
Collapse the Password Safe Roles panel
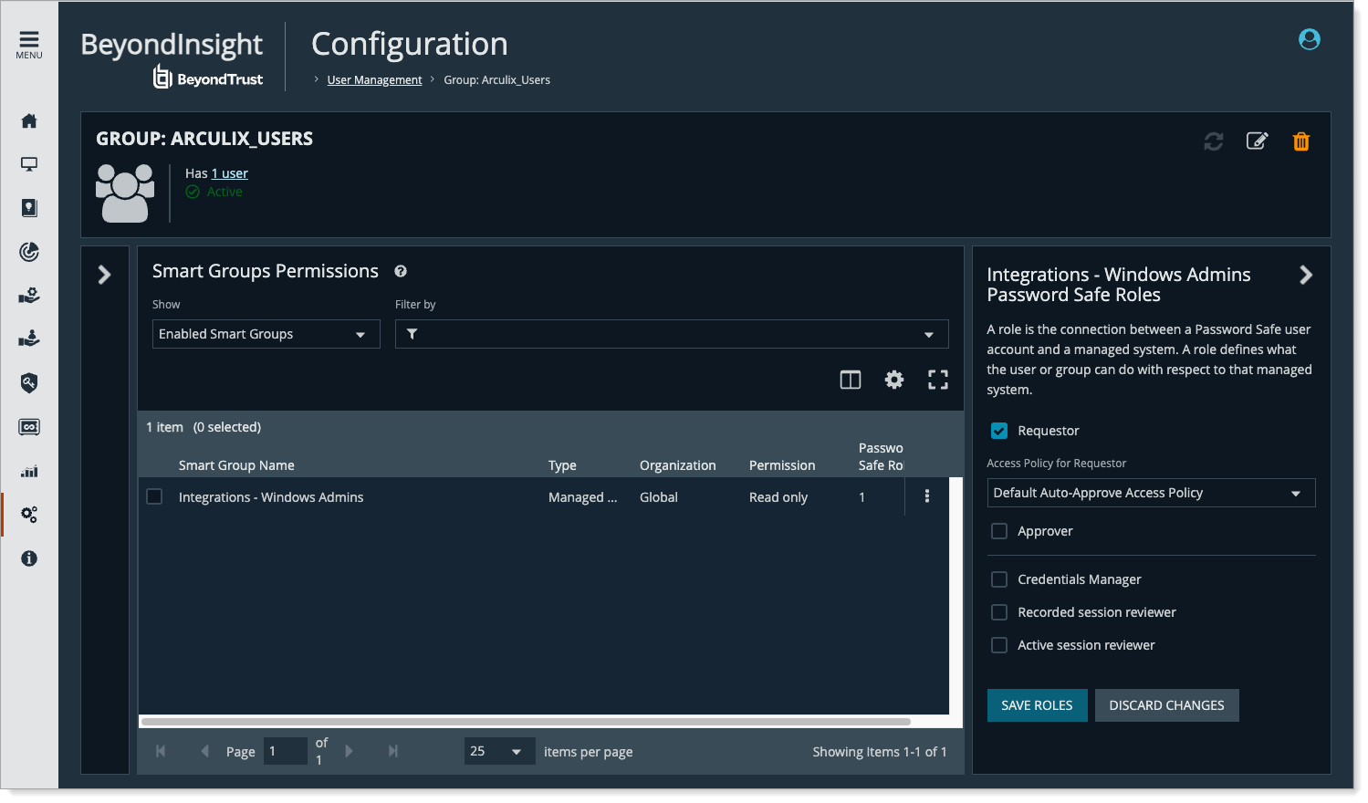click(1306, 275)
